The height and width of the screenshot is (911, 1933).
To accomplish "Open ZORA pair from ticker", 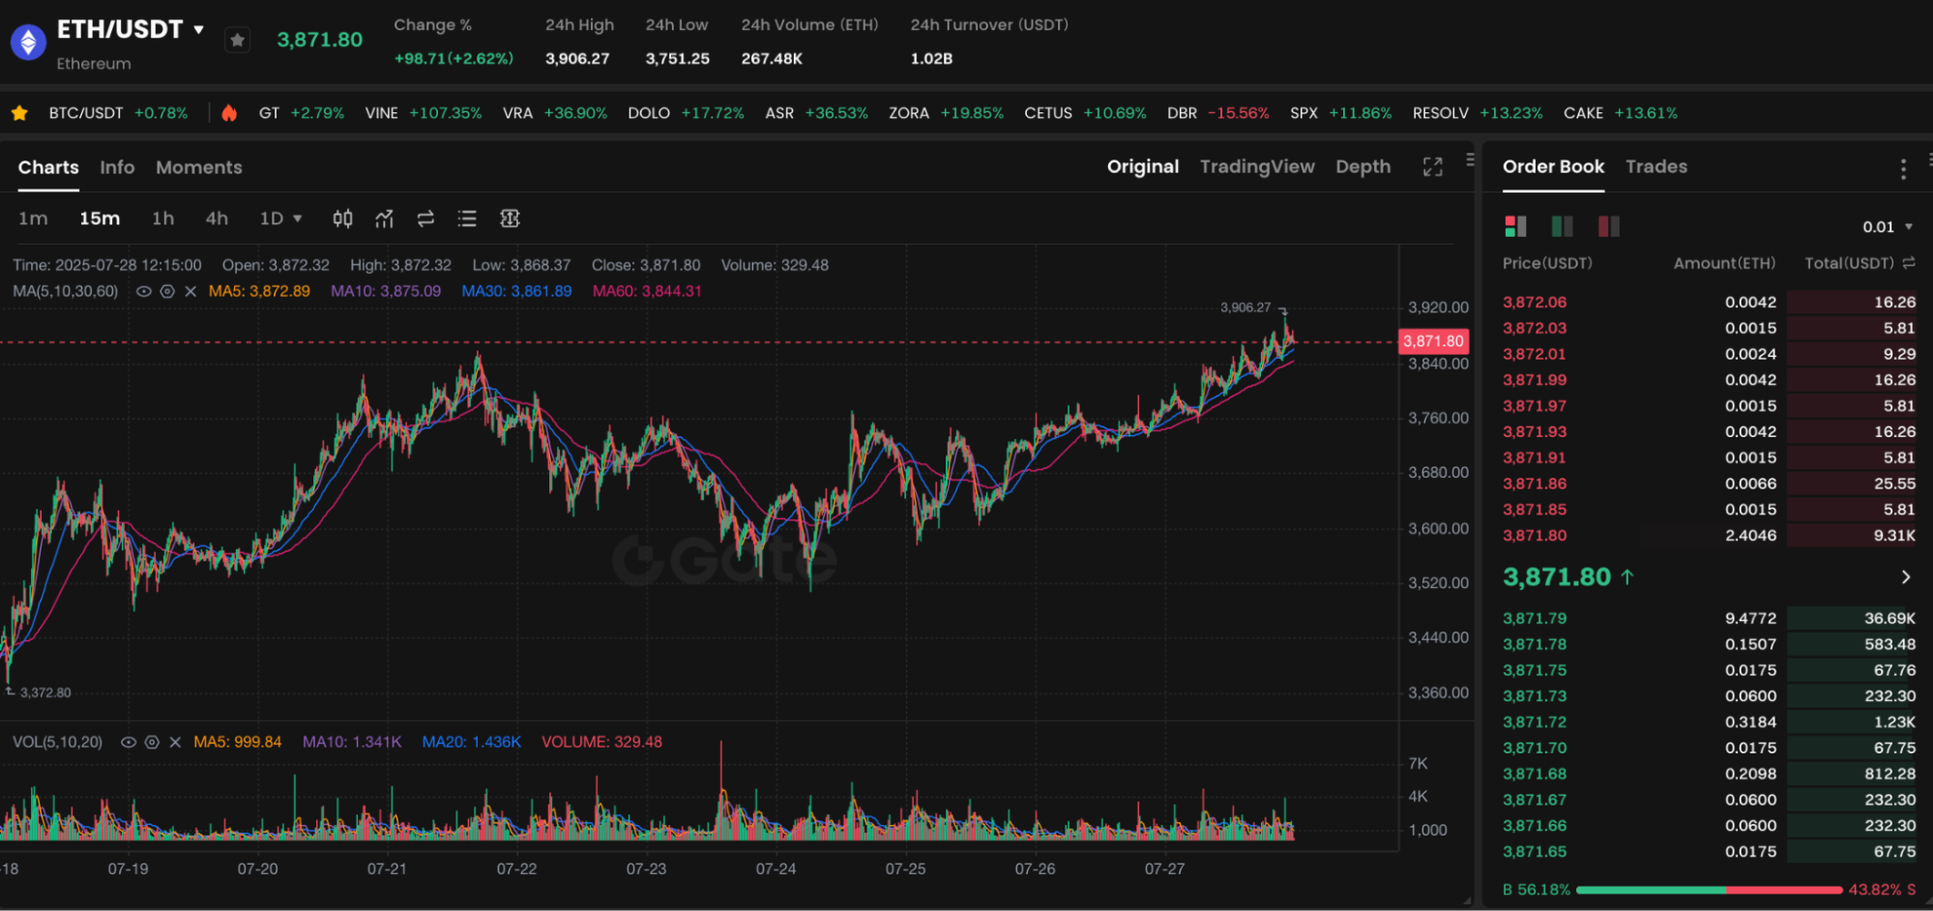I will tap(947, 113).
